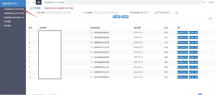The width and height of the screenshot is (215, 95).
Task: Download PDF certificate for row 8
Action: click(183, 67)
